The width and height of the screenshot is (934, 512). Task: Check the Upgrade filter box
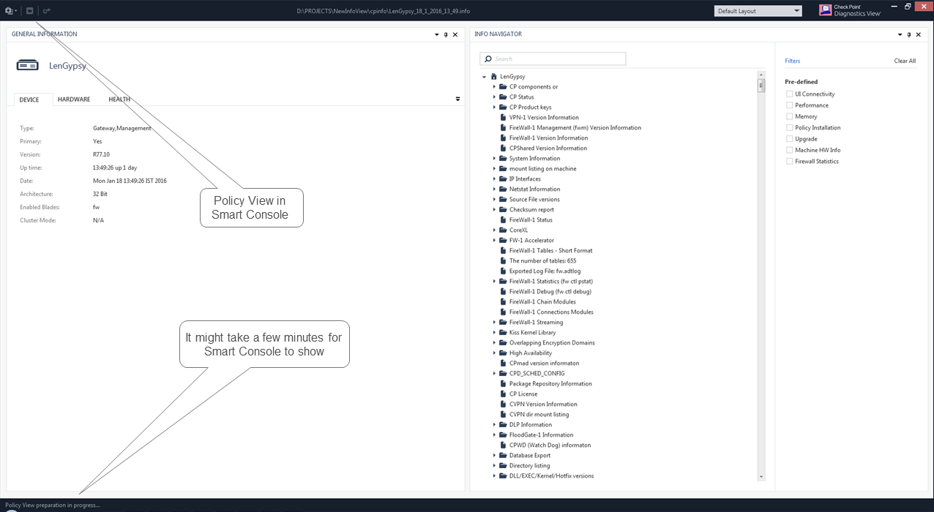coord(789,139)
